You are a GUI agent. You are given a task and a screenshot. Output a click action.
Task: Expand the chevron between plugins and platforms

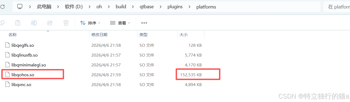click(190, 7)
